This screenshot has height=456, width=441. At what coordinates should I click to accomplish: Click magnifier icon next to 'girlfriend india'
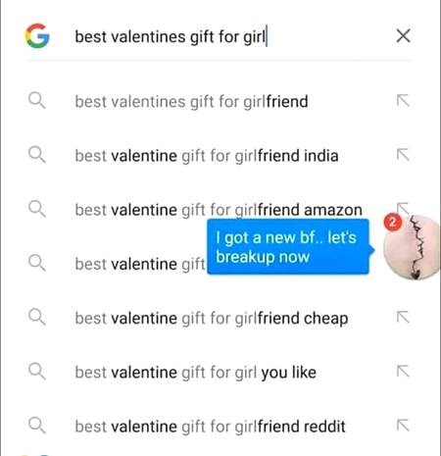(x=36, y=155)
